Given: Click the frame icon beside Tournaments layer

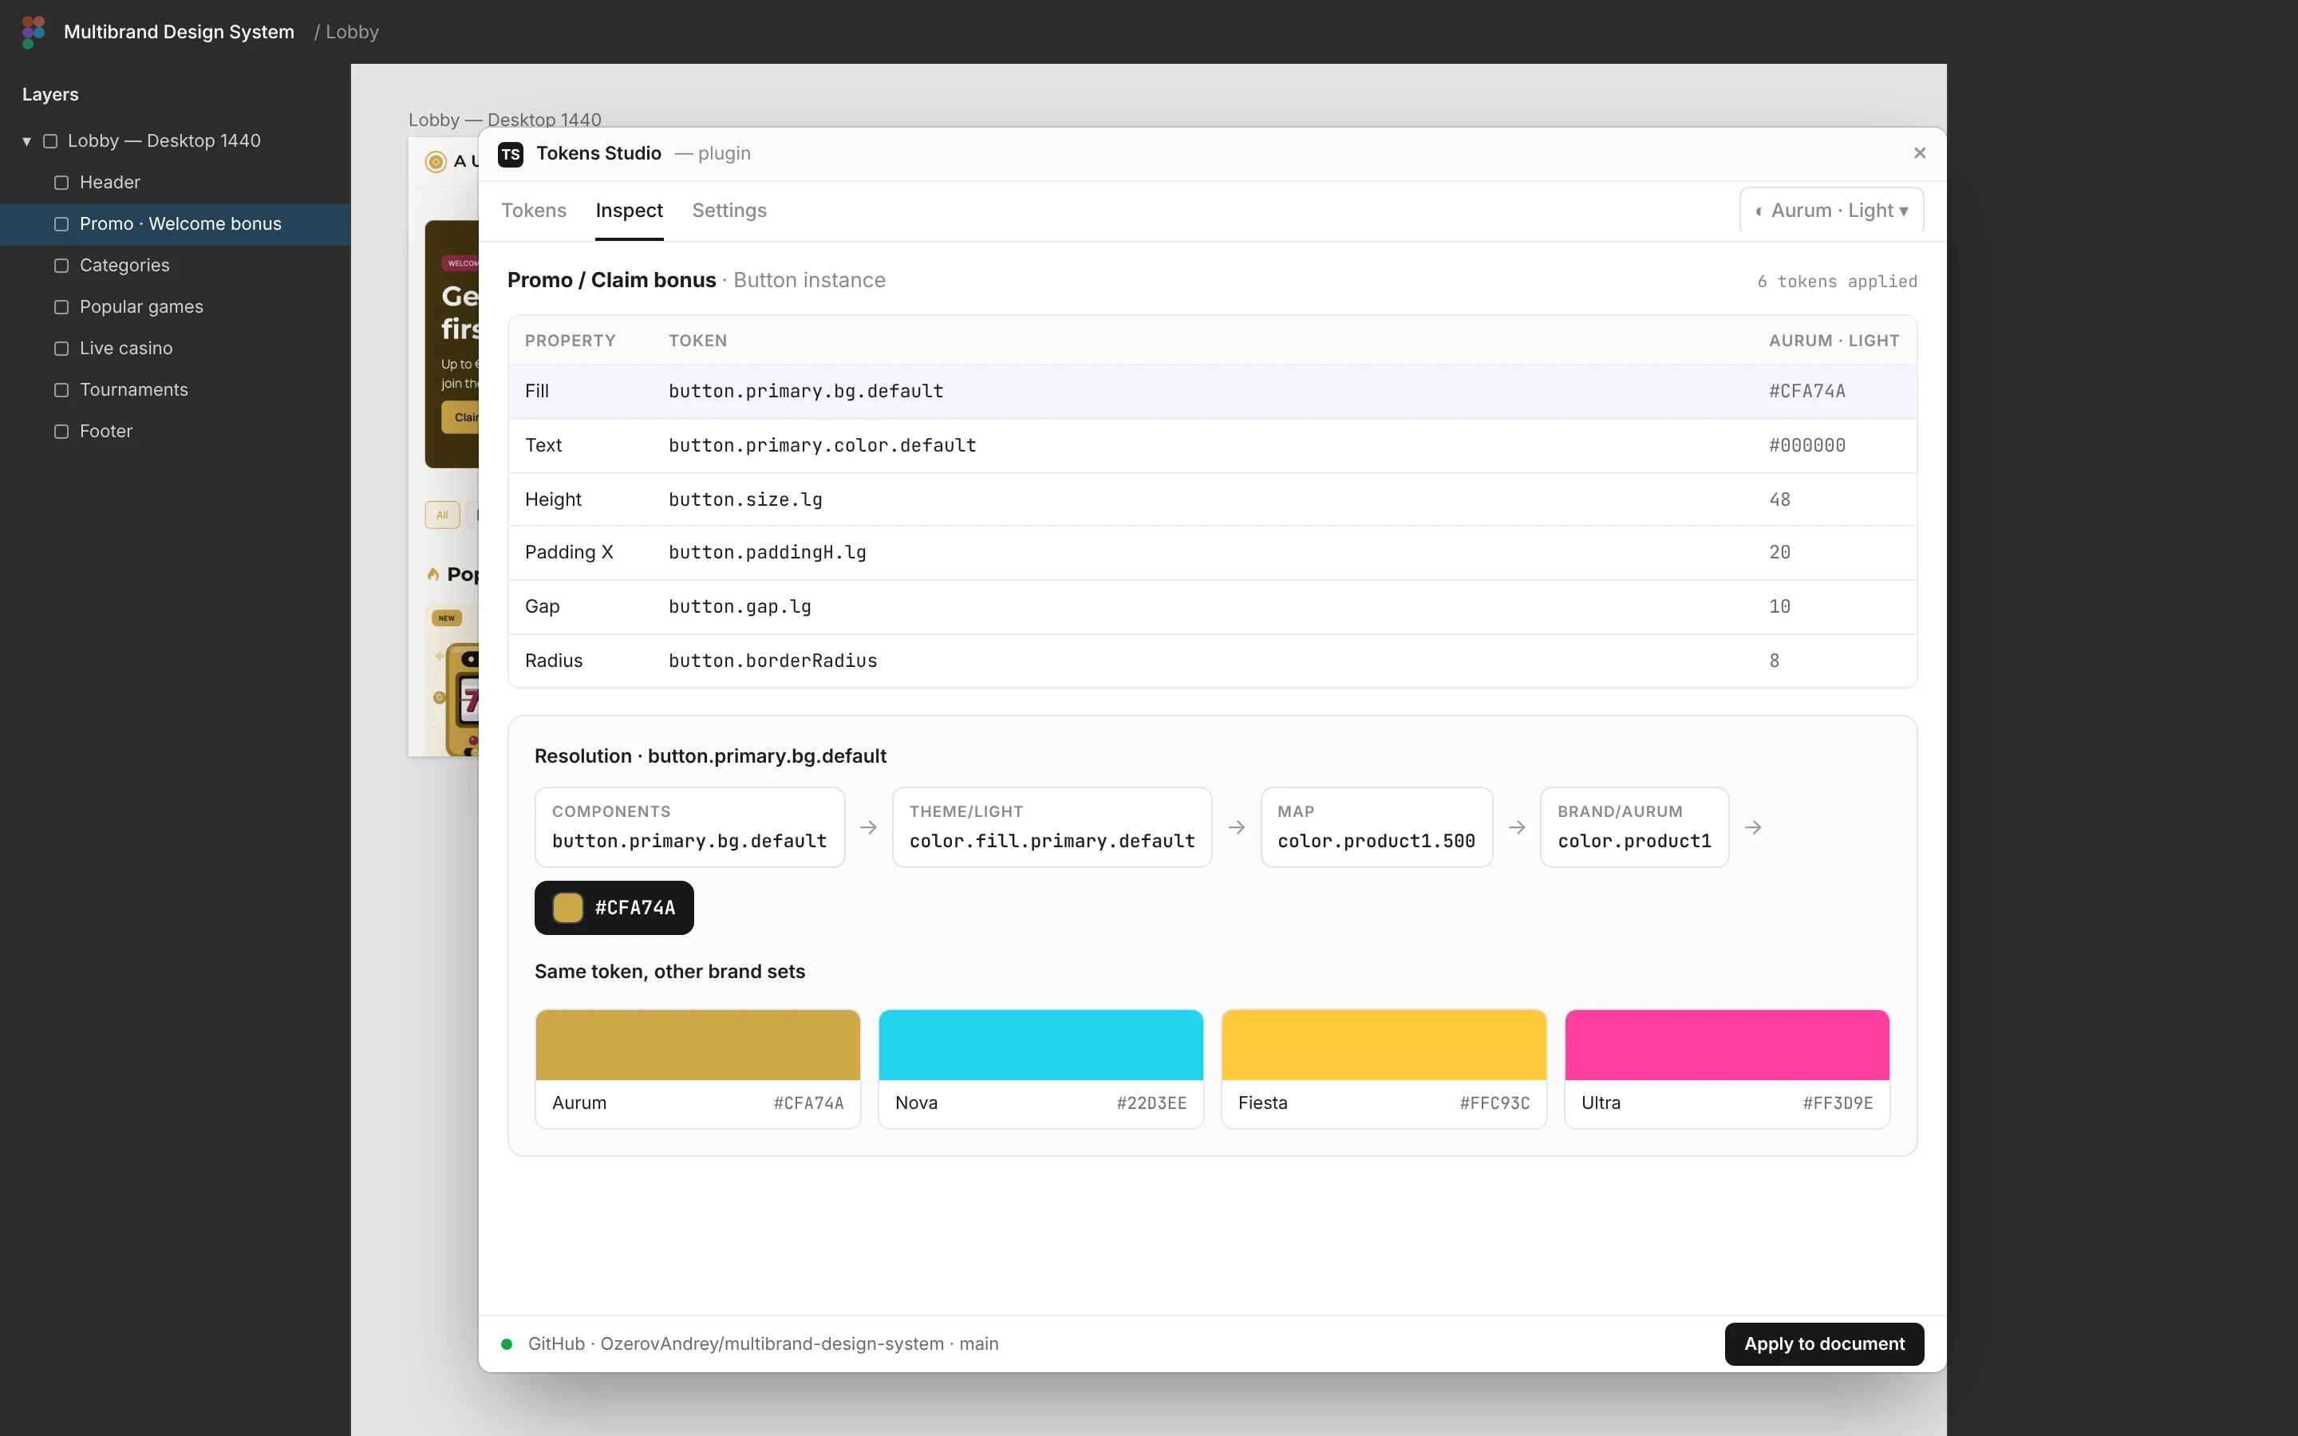Looking at the screenshot, I should tap(61, 390).
